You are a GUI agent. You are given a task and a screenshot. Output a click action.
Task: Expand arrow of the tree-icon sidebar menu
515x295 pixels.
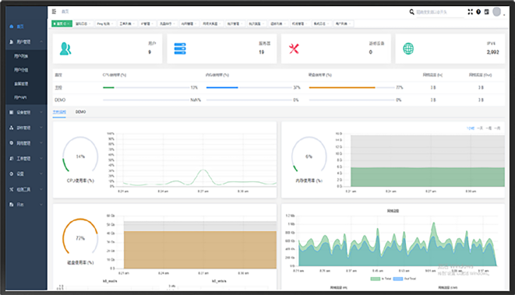(x=41, y=128)
